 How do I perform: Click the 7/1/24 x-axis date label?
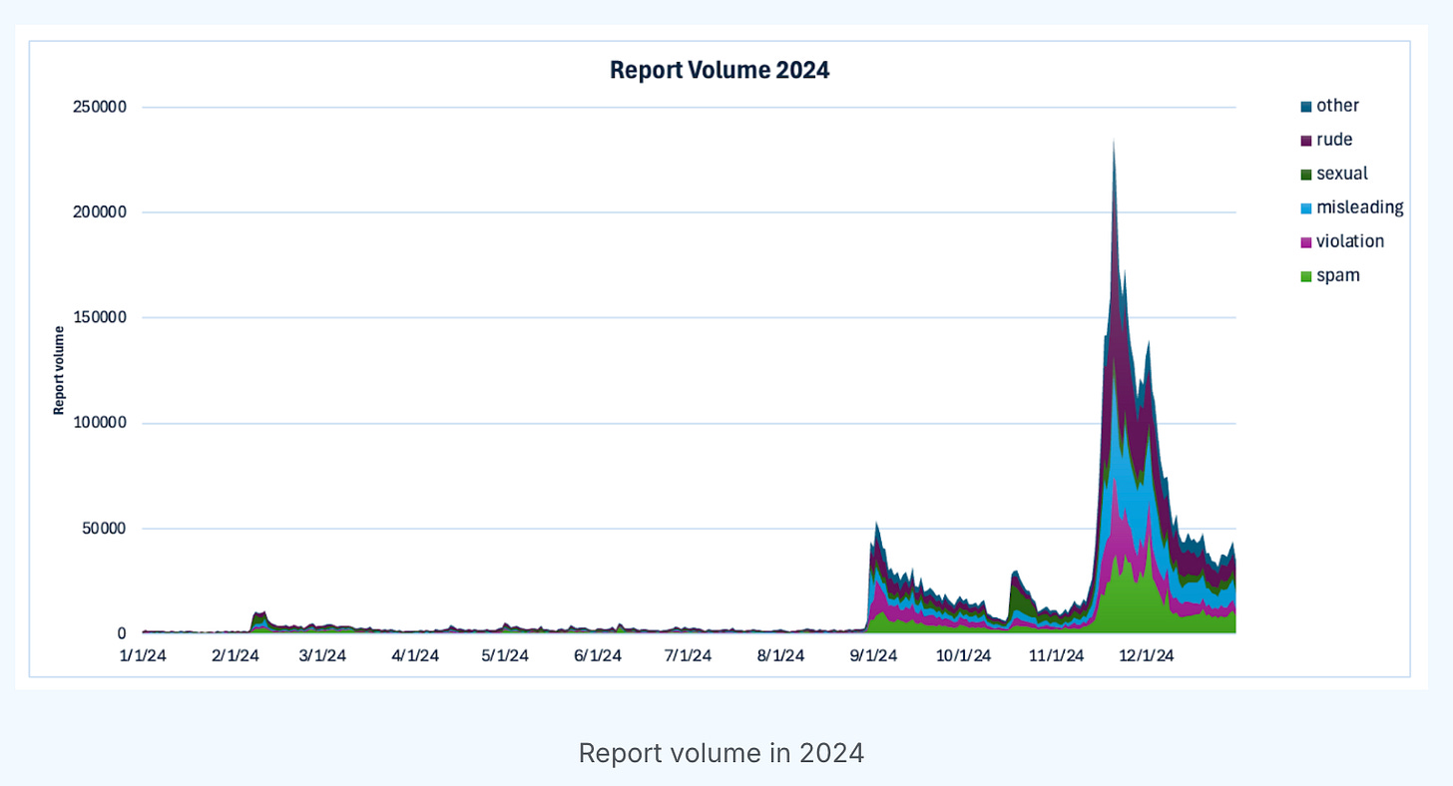click(x=688, y=656)
